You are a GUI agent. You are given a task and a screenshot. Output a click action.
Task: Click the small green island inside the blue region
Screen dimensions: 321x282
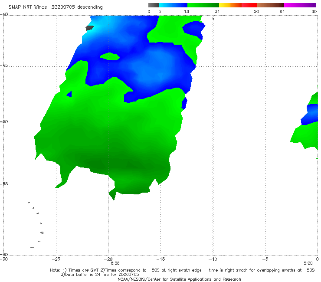tap(110, 56)
